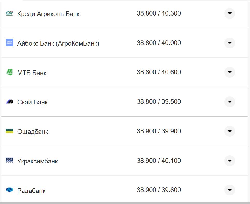Expand the МТБ Банк dropdown arrow
Viewport: 250px width, 204px height.
click(230, 72)
